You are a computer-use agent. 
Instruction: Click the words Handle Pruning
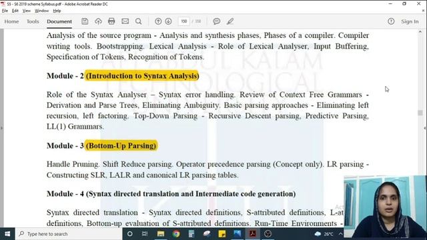(x=73, y=165)
